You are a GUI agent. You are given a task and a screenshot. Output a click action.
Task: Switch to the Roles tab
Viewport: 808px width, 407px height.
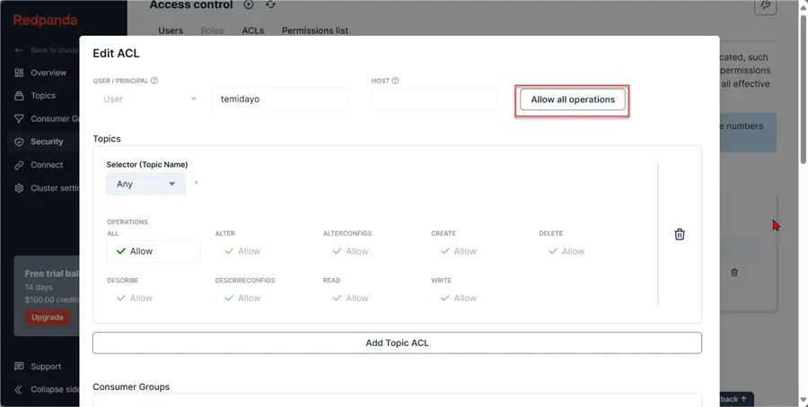tap(212, 30)
